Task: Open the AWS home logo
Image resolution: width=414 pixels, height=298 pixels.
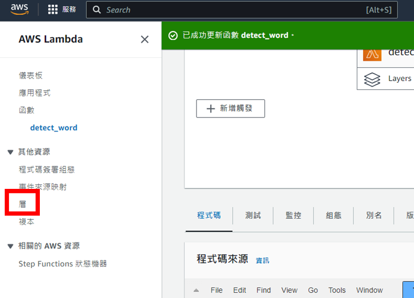Action: [19, 9]
